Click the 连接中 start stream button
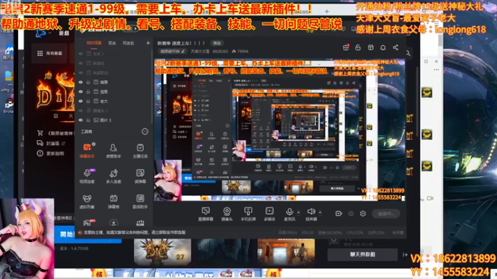 (386, 213)
